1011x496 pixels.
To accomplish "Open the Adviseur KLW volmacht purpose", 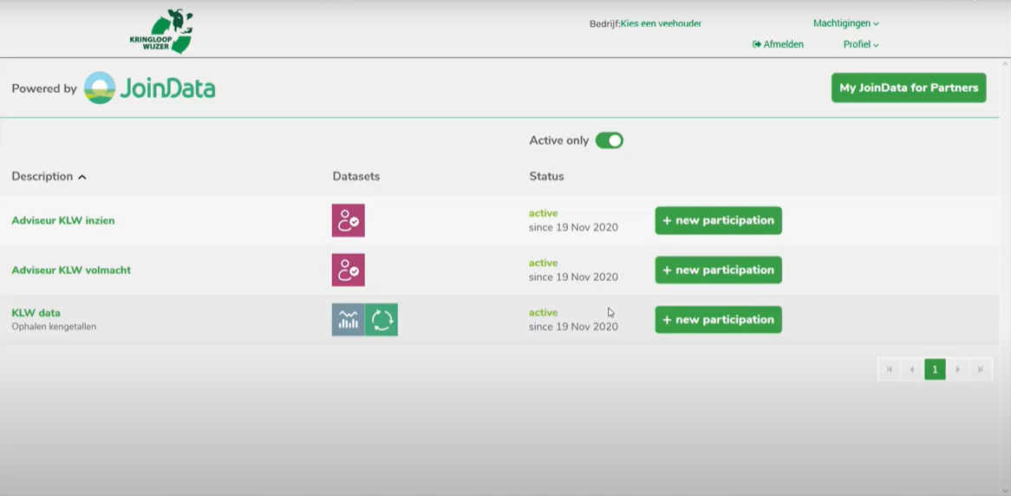I will [x=71, y=271].
